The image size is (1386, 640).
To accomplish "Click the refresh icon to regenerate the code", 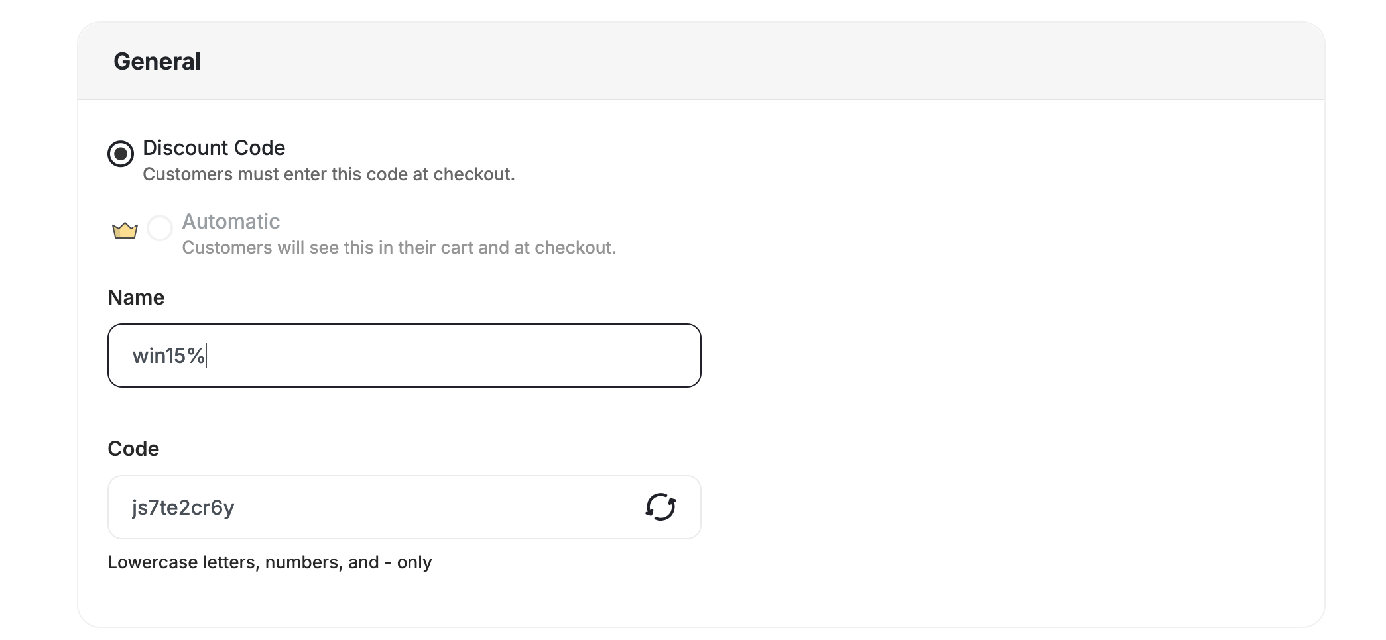I will click(x=660, y=507).
